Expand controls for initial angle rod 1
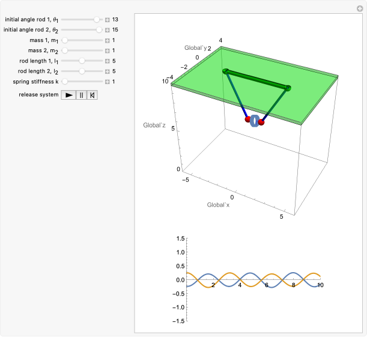Screen dimensions: 367x337 point(108,20)
